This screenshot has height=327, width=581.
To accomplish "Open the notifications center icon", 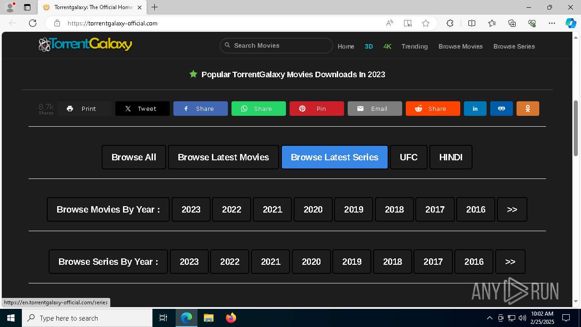I will coord(566,318).
